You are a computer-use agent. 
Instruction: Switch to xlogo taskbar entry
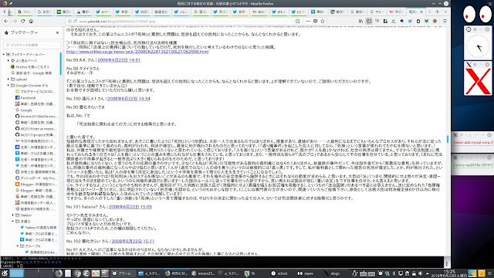coord(332,273)
